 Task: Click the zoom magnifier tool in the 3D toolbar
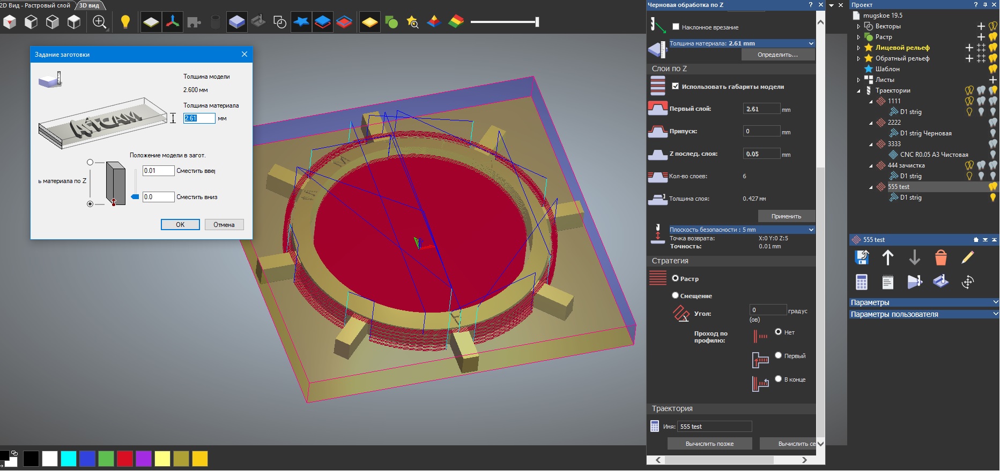pyautogui.click(x=99, y=22)
